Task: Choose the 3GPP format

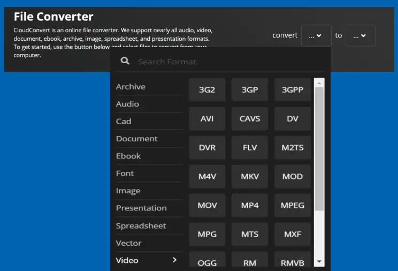Action: (x=293, y=90)
